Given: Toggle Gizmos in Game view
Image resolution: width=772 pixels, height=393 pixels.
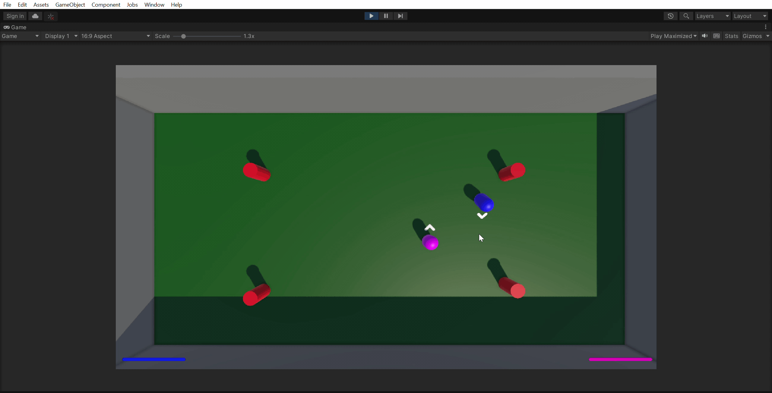Looking at the screenshot, I should point(752,36).
